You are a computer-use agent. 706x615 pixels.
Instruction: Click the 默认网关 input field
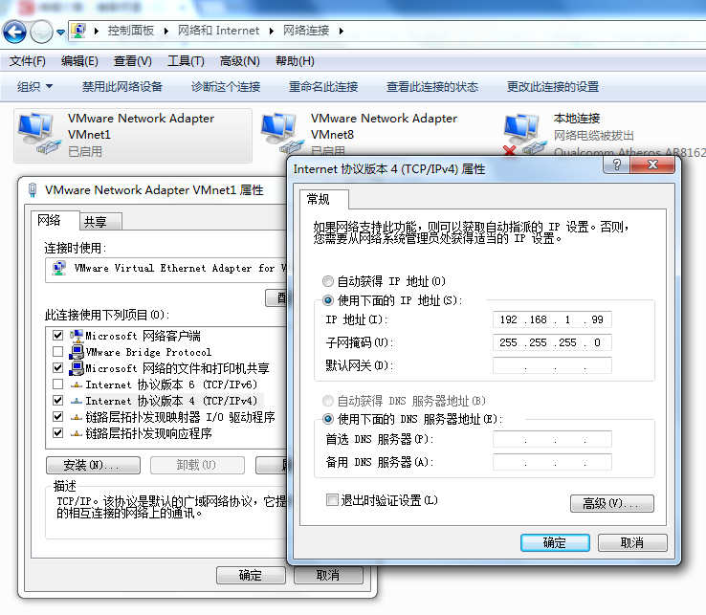552,365
